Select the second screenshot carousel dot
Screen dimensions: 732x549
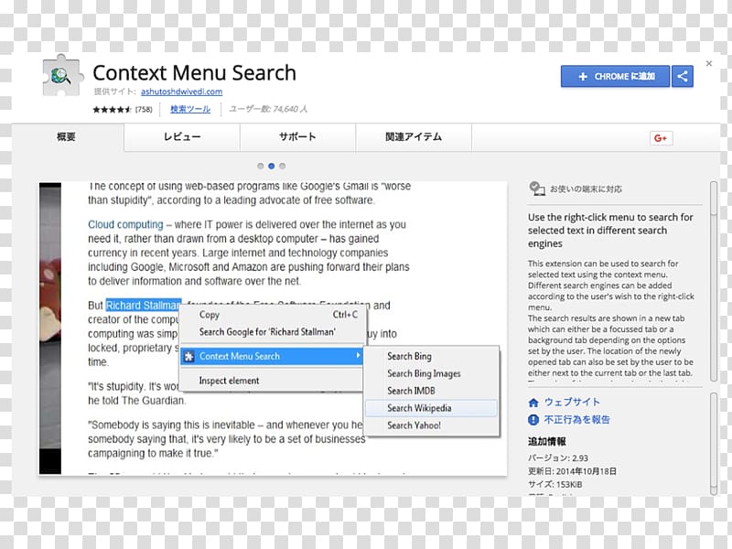271,167
